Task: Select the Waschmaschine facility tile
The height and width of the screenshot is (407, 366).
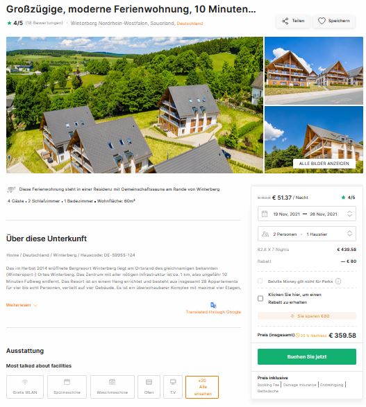Action: (113, 387)
